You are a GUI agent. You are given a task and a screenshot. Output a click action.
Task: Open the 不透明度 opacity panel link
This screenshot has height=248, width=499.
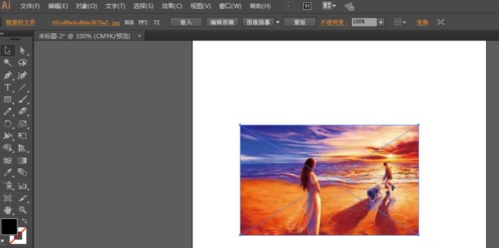click(x=334, y=22)
